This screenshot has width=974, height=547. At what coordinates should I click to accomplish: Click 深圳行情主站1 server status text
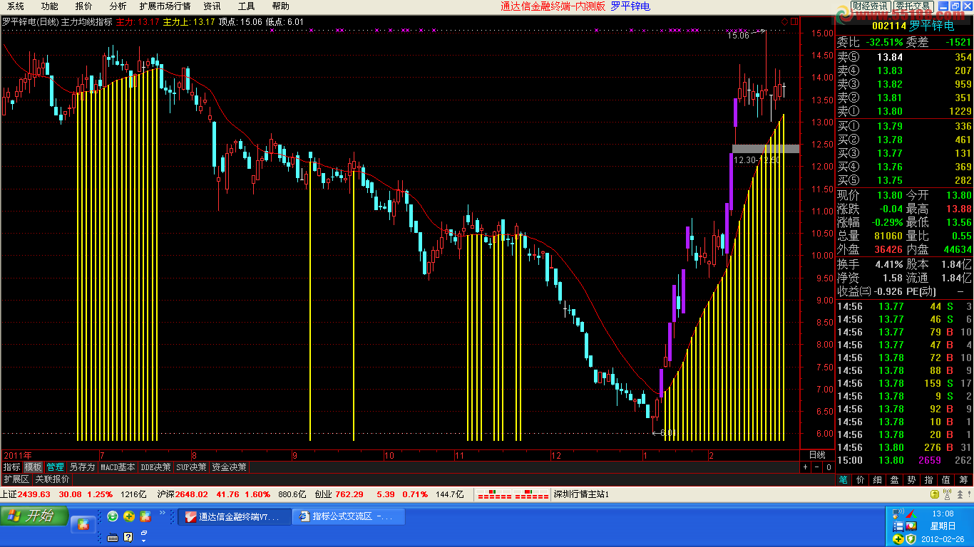pyautogui.click(x=581, y=494)
